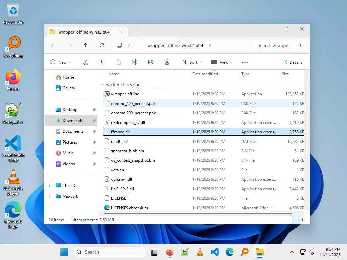Collapse Earlier this year group

(102, 84)
